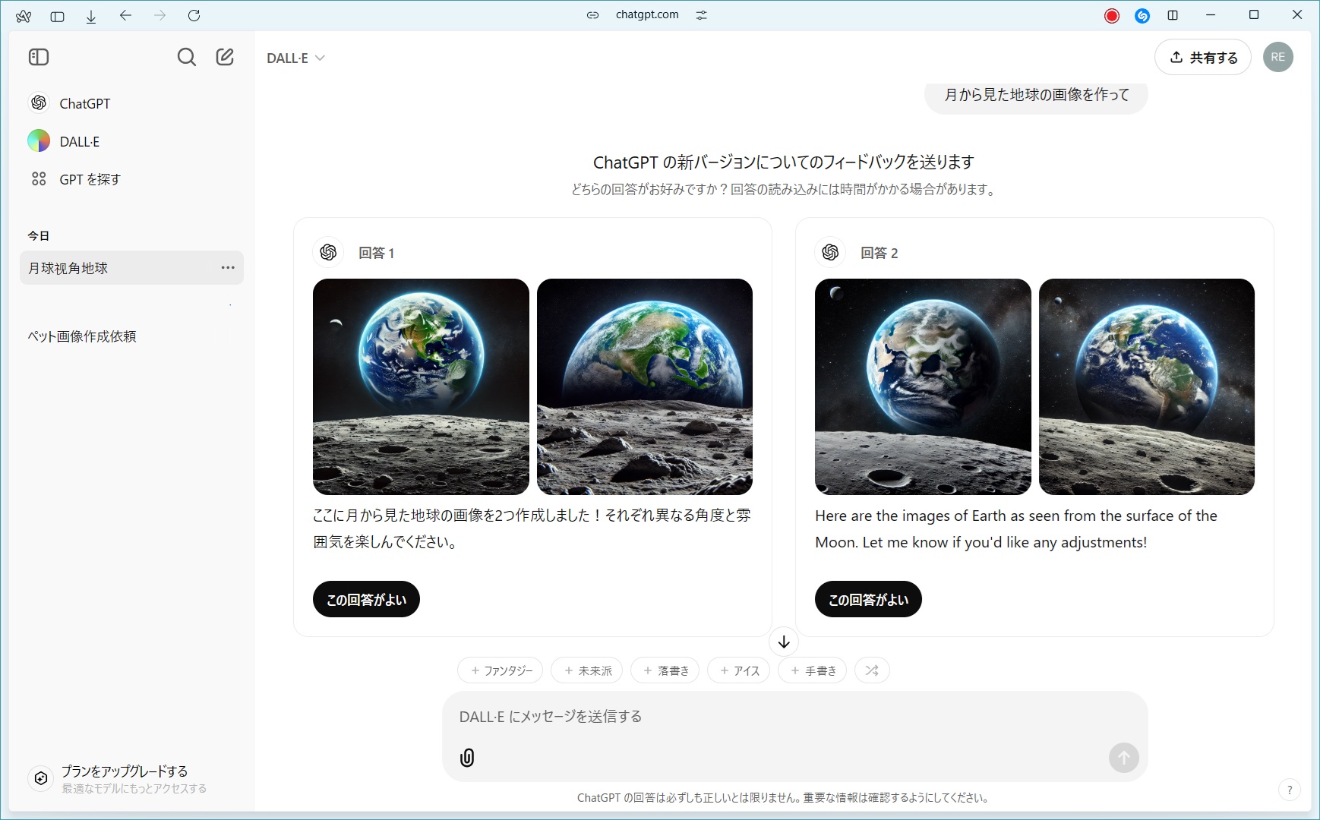Toggle the ChatGPT sidebar panel

coord(39,57)
